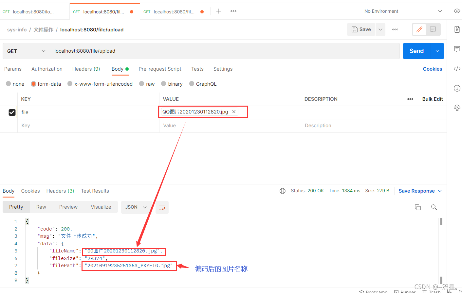
Task: Open the JSON format dropdown
Action: click(136, 207)
